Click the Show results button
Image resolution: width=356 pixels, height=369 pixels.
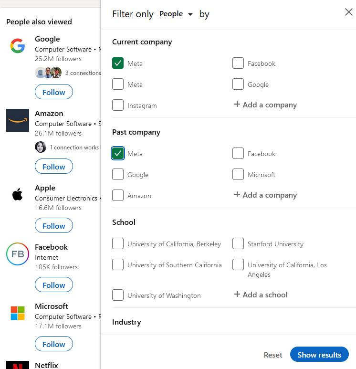[319, 354]
